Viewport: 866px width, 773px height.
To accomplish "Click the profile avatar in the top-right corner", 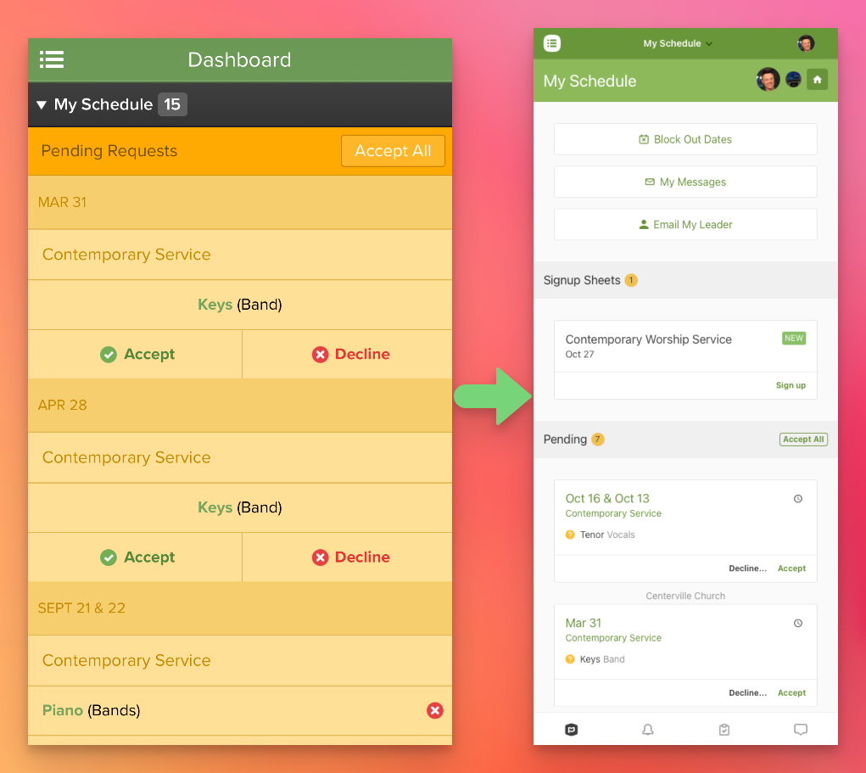I will click(806, 43).
